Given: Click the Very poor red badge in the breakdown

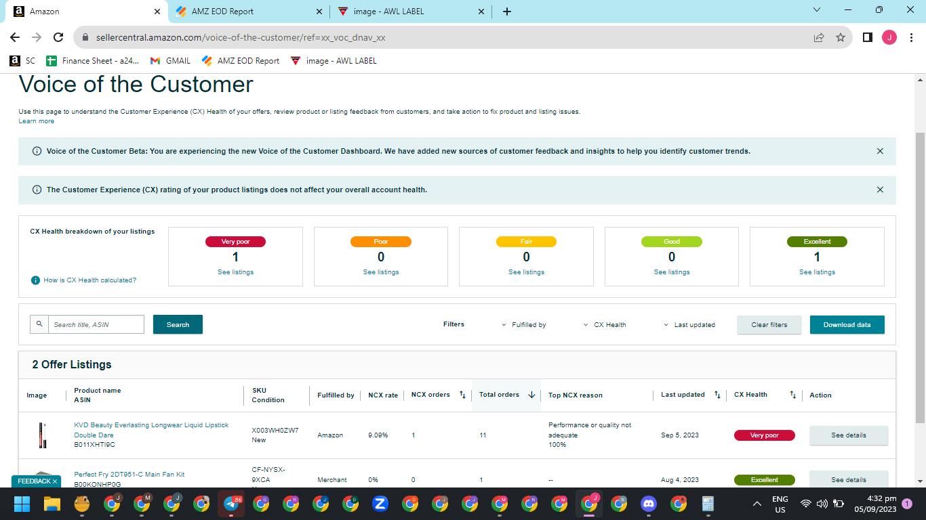Looking at the screenshot, I should [x=235, y=242].
